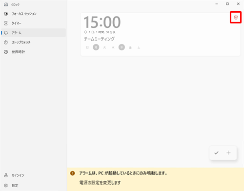Viewport: 244px width, 191px height.
Task: Confirm edits with the checkmark button
Action: click(216, 153)
